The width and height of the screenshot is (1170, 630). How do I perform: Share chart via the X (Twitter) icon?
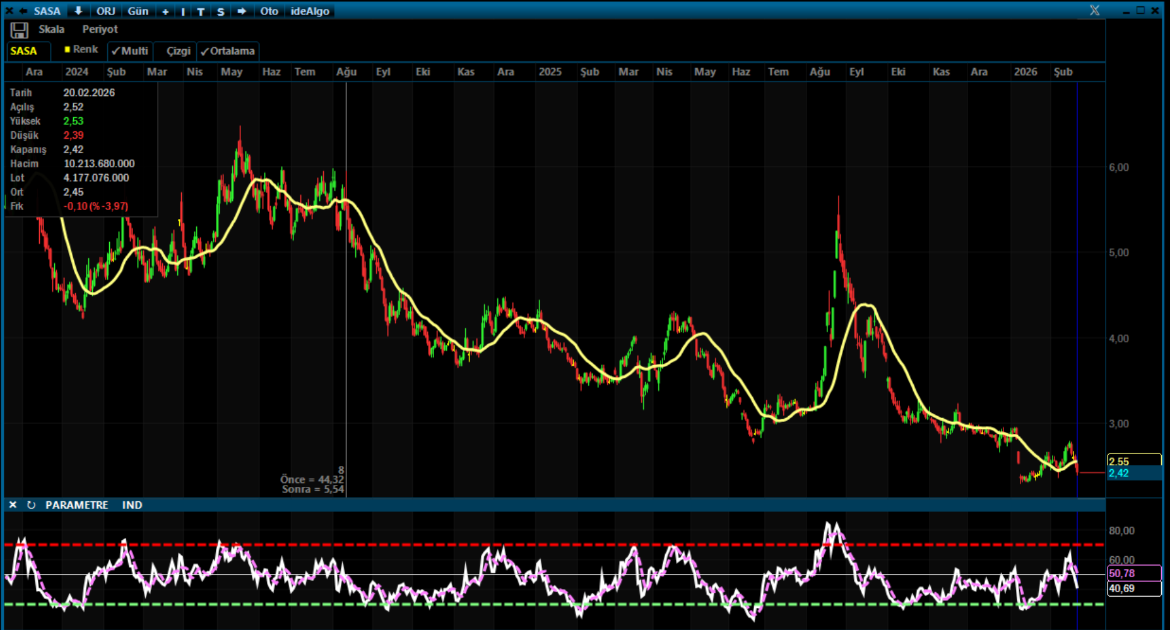click(1094, 11)
